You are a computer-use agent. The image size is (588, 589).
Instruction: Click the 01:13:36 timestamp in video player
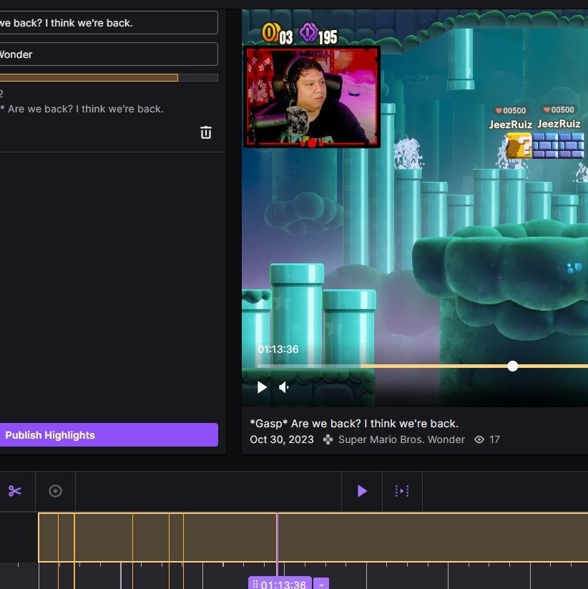(278, 349)
